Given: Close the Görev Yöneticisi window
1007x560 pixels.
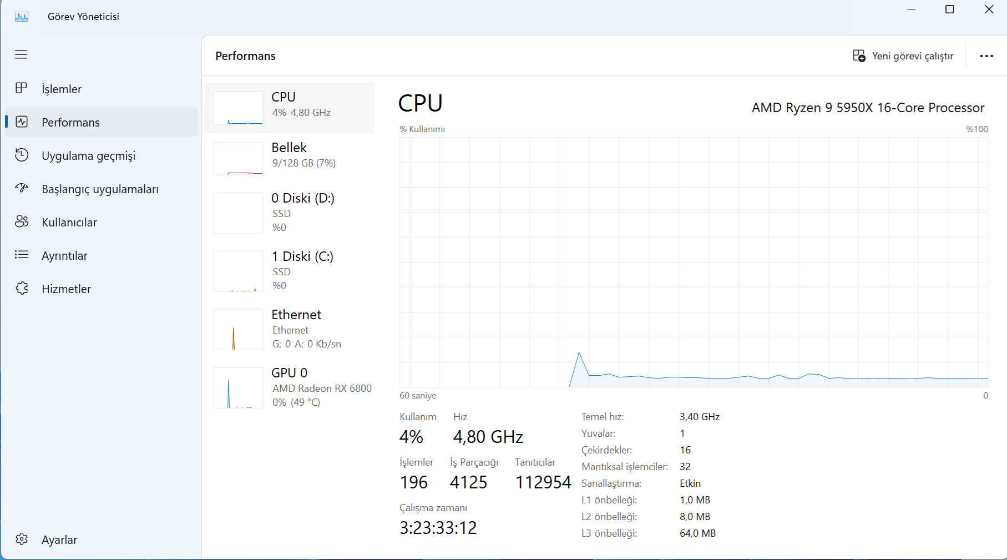Looking at the screenshot, I should (x=989, y=9).
